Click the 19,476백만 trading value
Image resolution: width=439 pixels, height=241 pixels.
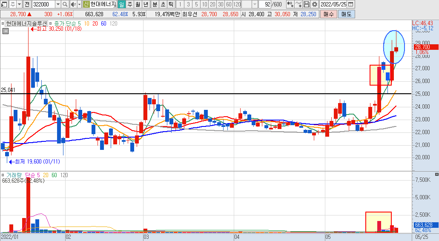[x=167, y=14]
